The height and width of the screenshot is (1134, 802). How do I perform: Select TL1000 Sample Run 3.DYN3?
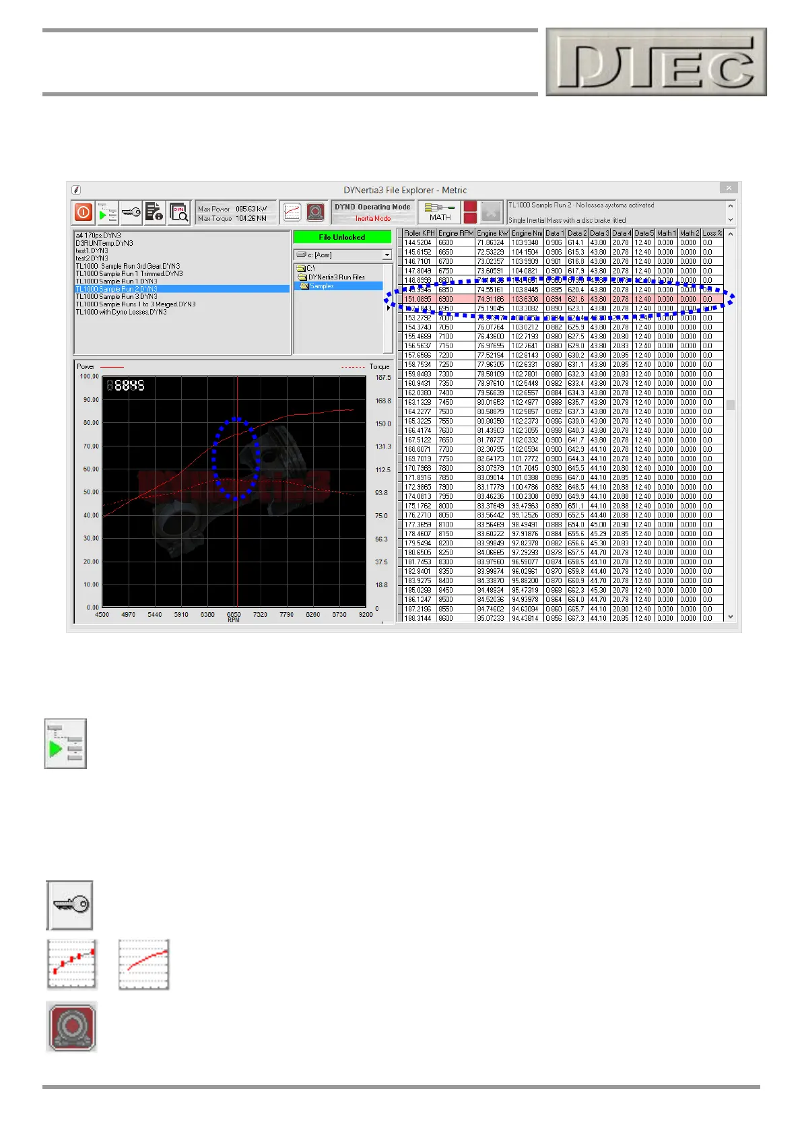click(116, 296)
